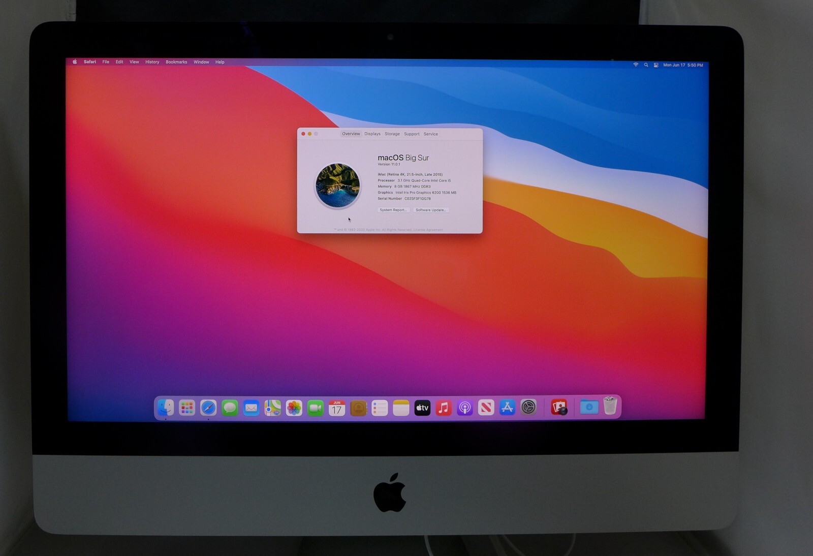The image size is (813, 556).
Task: Open the Downloads folder in the Dock
Action: [x=589, y=408]
